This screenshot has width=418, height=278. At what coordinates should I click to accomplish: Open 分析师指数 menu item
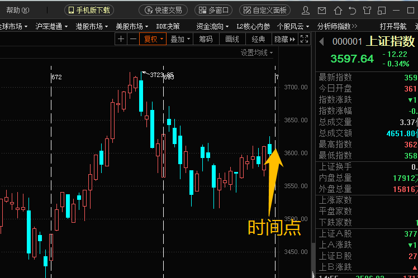[x=337, y=26]
